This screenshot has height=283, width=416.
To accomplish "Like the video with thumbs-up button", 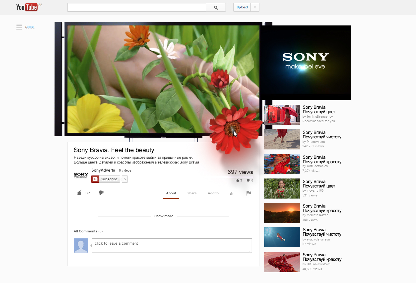I will coord(84,193).
